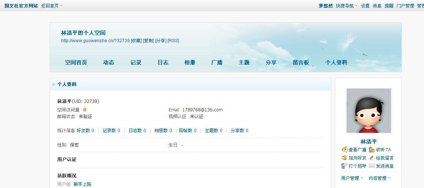Viewport: 424px width, 188px height.
Task: Click the 发送消息 link
Action: pos(385,166)
